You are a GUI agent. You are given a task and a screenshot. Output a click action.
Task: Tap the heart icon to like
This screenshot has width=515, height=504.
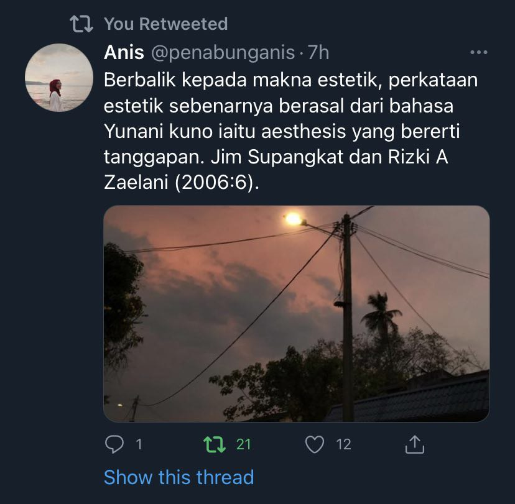315,444
